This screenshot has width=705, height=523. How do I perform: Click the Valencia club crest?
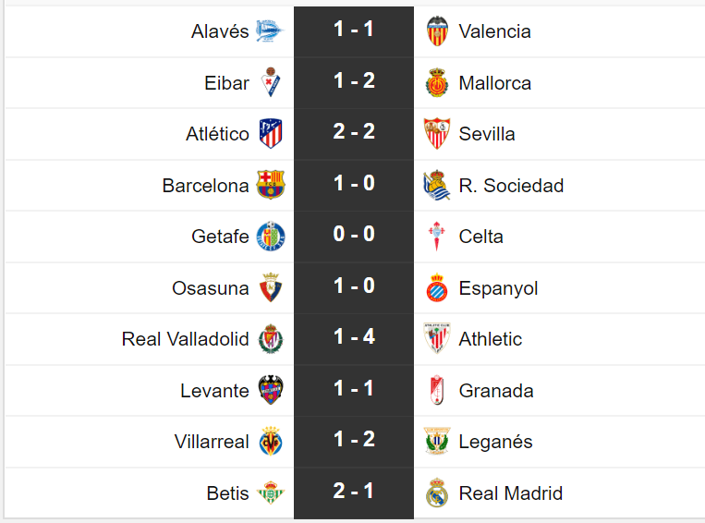pyautogui.click(x=436, y=31)
